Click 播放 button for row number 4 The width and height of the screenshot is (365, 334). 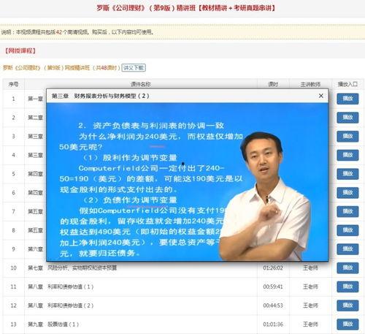tap(347, 155)
